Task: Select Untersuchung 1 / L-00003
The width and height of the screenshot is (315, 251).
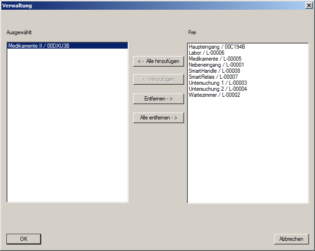Action: tap(217, 83)
